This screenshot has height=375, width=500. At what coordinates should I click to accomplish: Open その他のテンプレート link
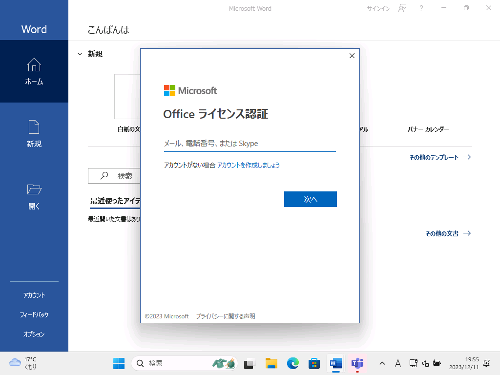(x=440, y=157)
